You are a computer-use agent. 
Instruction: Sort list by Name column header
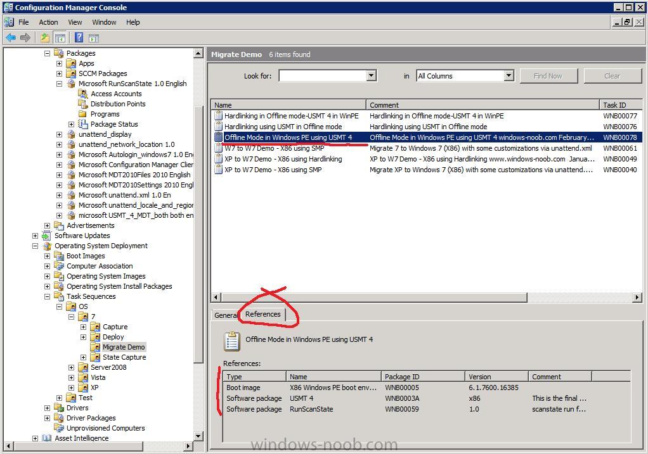[288, 105]
